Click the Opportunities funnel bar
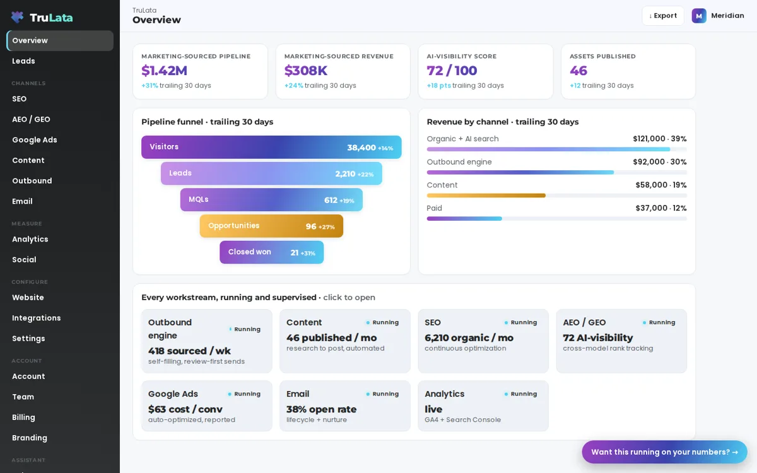Viewport: 757px width, 473px height. [x=271, y=226]
